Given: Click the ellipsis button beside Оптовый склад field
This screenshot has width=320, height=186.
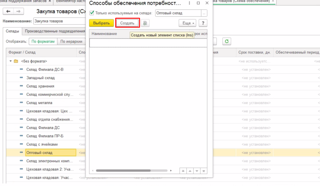Looking at the screenshot, I should click(x=204, y=13).
